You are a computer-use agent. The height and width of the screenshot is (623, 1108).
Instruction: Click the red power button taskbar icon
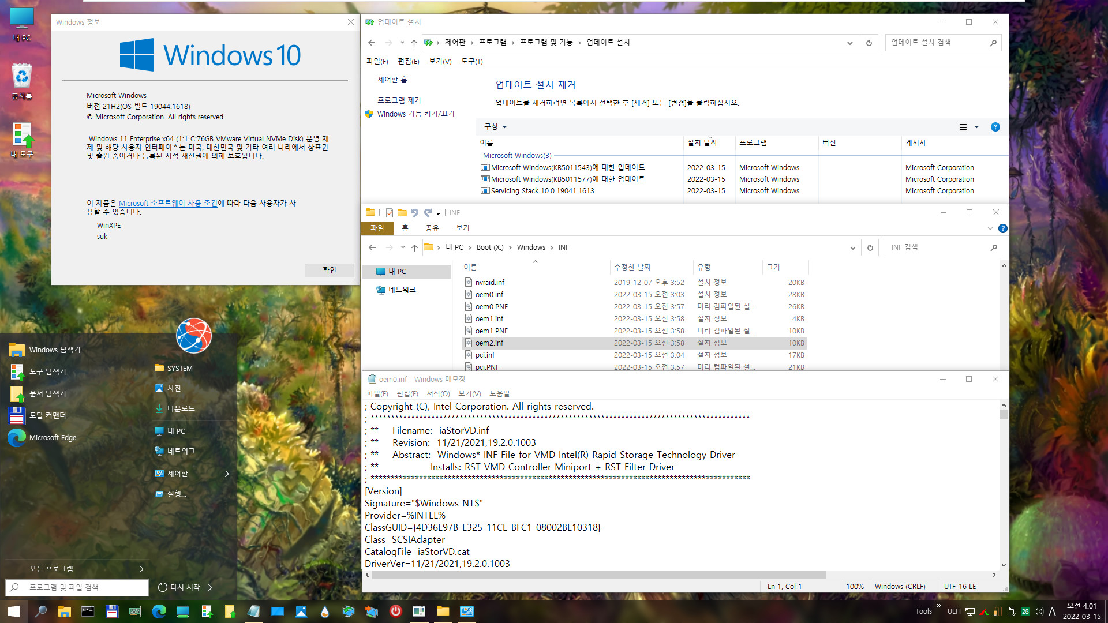pyautogui.click(x=395, y=611)
